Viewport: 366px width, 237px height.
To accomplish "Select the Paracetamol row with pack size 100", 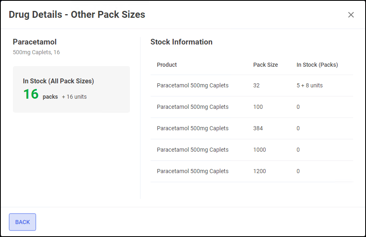I will pos(193,107).
